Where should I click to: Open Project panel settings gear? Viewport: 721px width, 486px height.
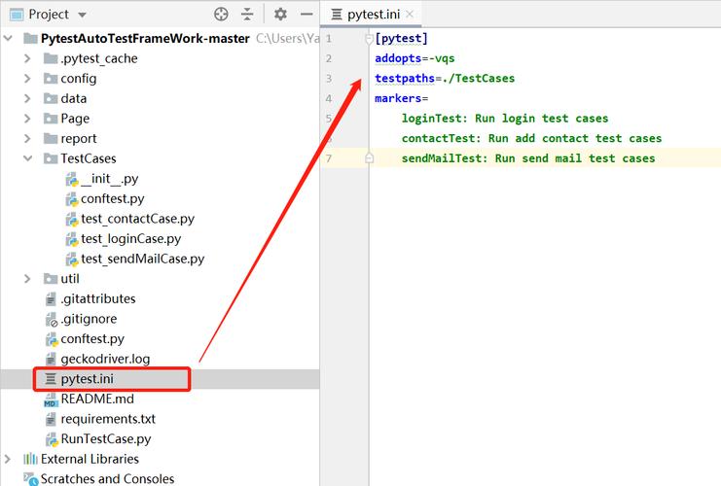click(280, 14)
